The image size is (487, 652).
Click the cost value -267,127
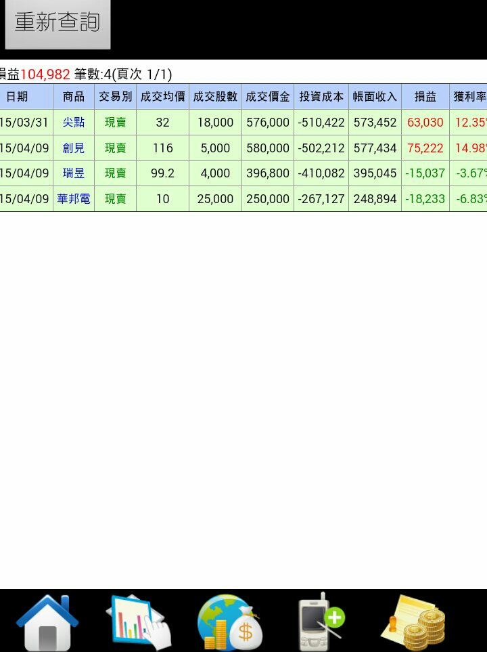[321, 199]
